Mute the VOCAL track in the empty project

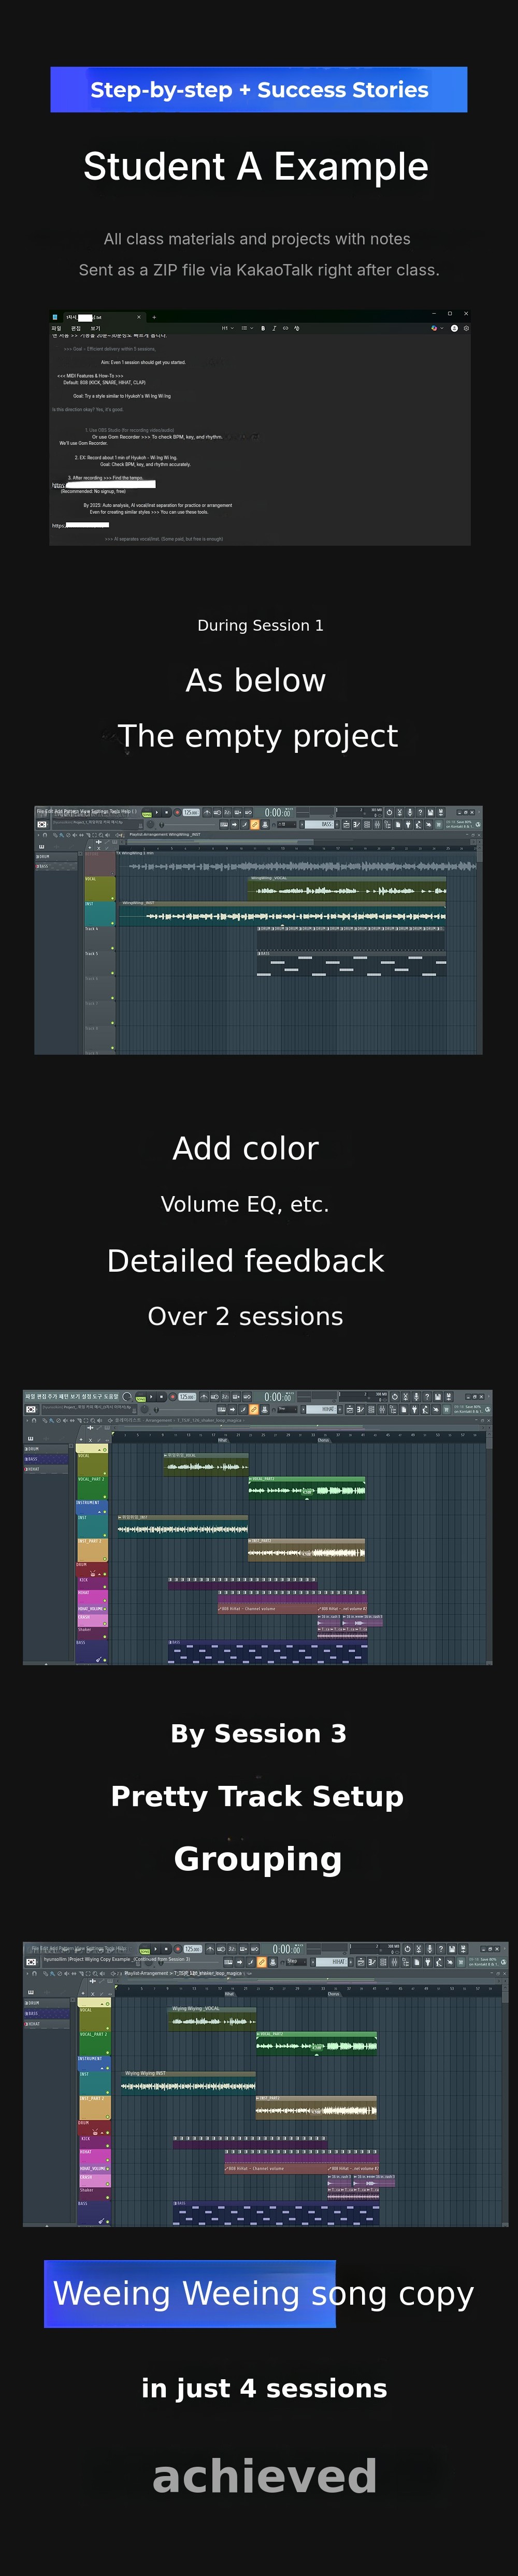pos(113,898)
